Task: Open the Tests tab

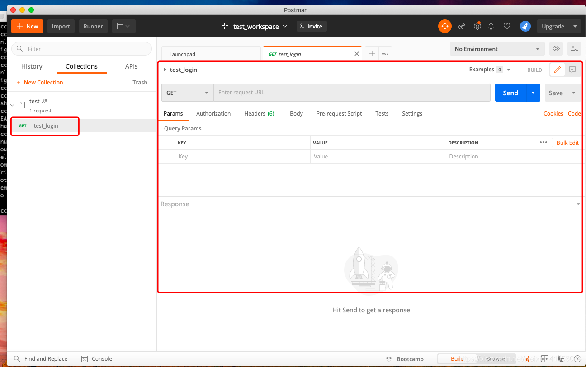Action: tap(382, 114)
